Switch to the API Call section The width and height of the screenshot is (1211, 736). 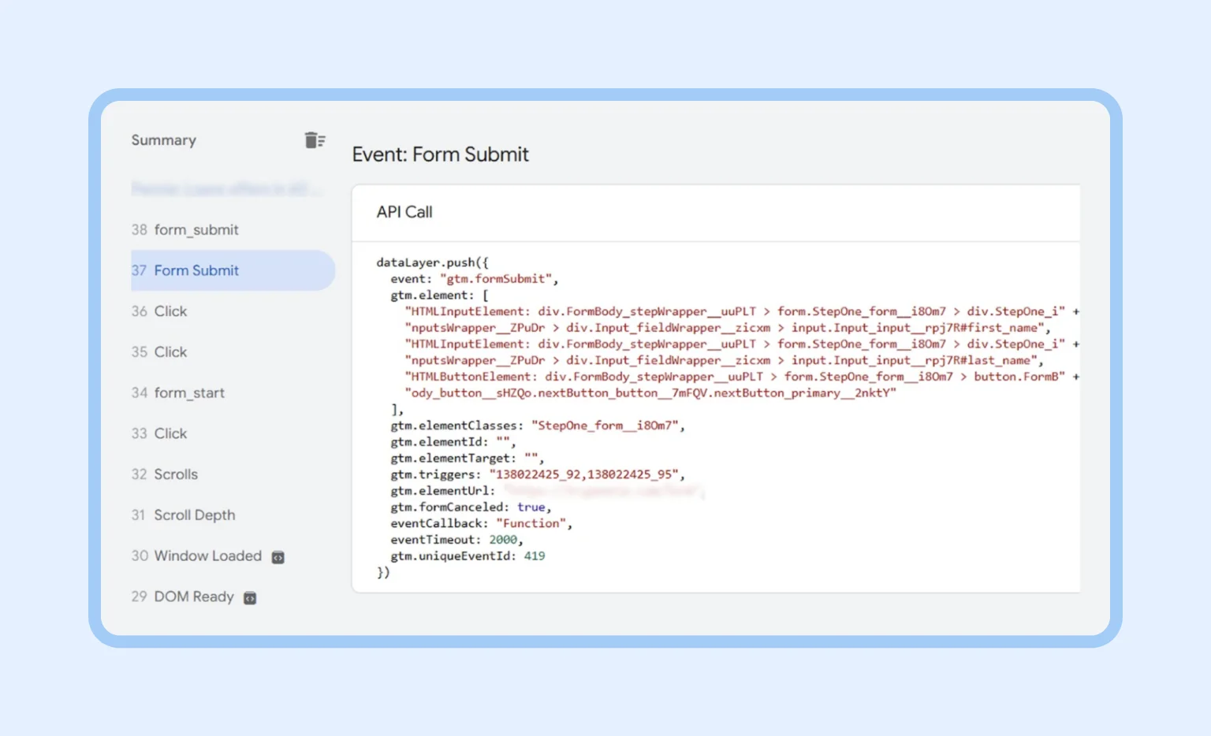click(404, 212)
